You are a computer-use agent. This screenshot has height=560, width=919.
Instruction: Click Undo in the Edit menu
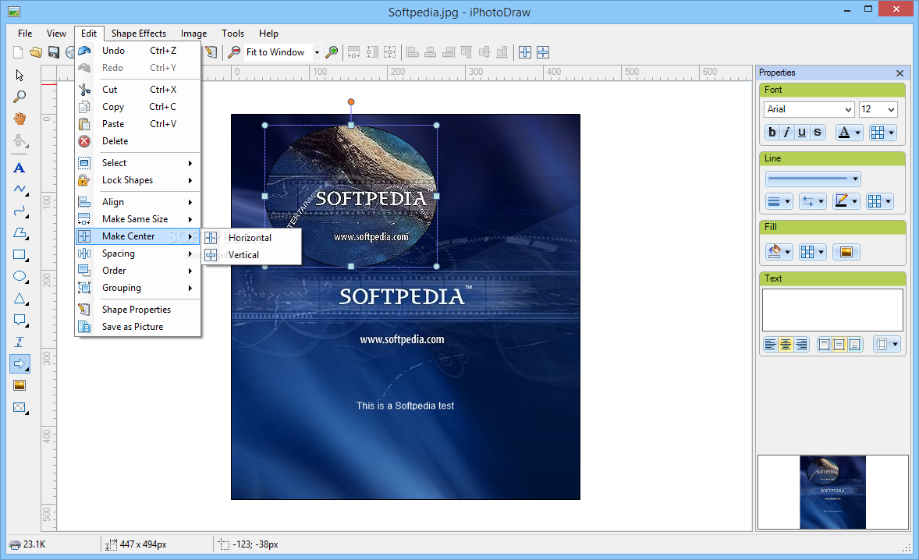(x=138, y=51)
